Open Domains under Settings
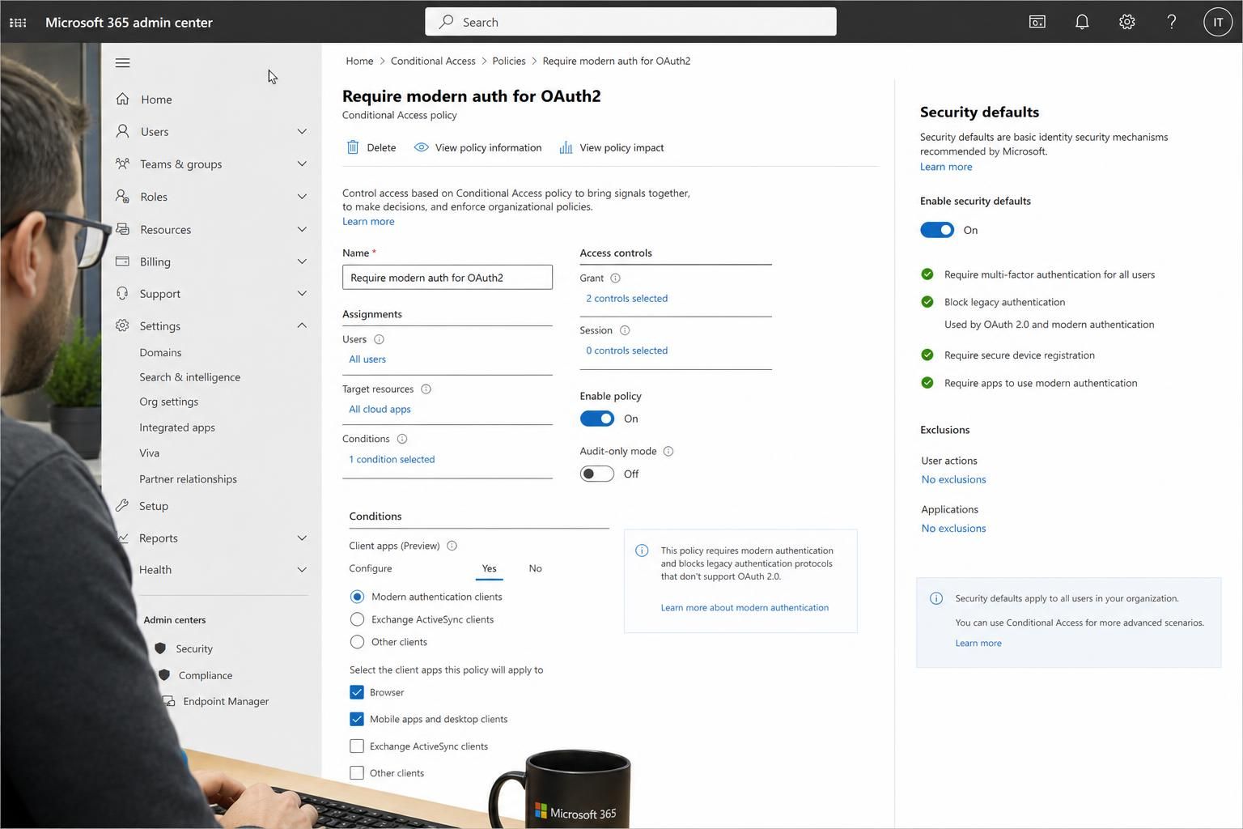Image resolution: width=1243 pixels, height=829 pixels. [x=160, y=352]
